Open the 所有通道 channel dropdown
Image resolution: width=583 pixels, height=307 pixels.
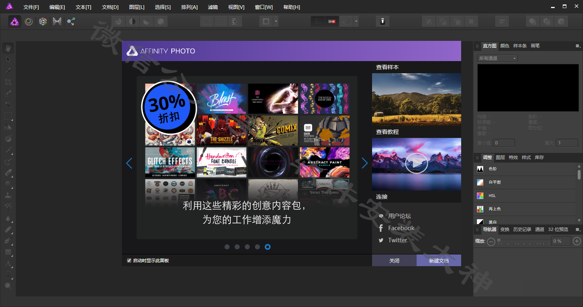[x=498, y=58]
